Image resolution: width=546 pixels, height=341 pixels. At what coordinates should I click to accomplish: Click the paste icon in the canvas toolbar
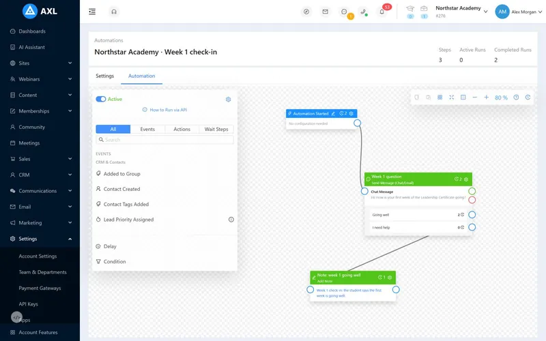click(x=429, y=98)
